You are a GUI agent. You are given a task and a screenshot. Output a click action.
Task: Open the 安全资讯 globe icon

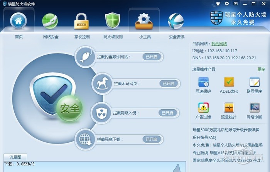coord(176,21)
